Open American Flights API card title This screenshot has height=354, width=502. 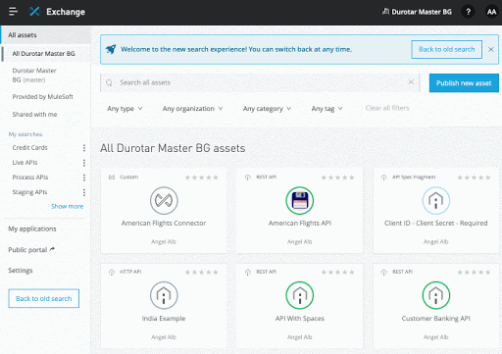(x=300, y=224)
